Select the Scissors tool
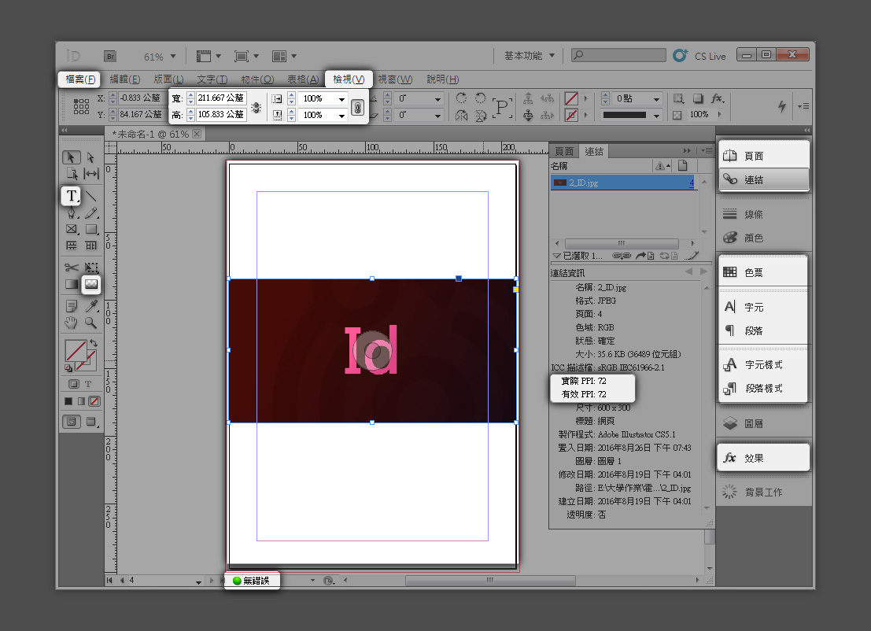The width and height of the screenshot is (871, 631). pos(72,268)
